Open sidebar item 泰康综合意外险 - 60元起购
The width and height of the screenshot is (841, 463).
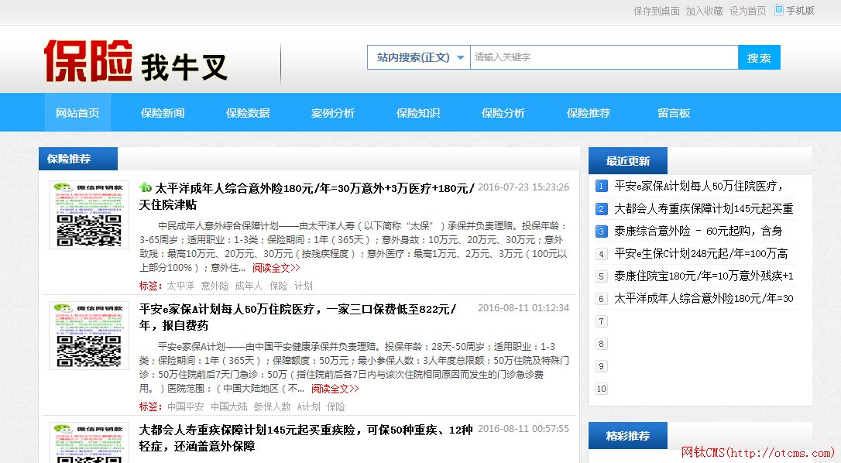[x=699, y=231]
